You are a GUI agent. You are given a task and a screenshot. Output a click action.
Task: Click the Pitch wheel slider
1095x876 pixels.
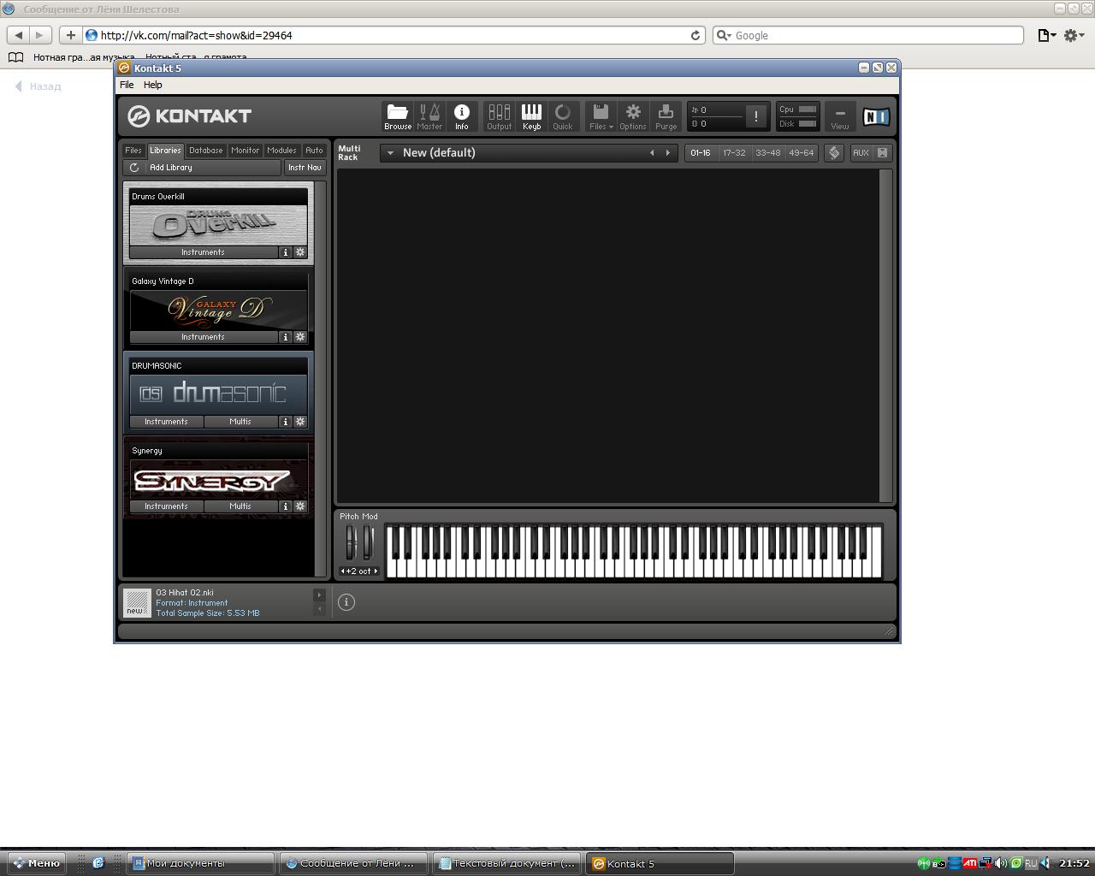tap(351, 542)
